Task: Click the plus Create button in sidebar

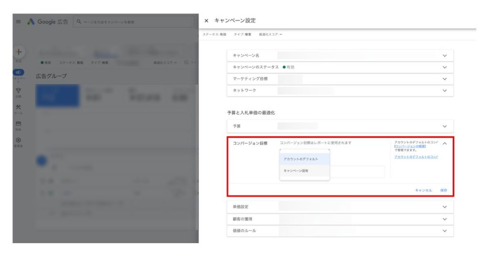Action: click(x=18, y=53)
